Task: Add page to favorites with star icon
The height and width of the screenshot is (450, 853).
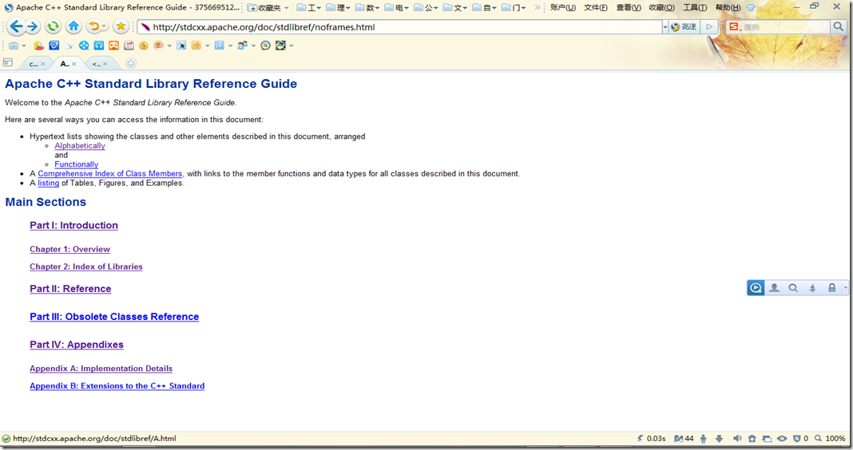Action: (121, 26)
